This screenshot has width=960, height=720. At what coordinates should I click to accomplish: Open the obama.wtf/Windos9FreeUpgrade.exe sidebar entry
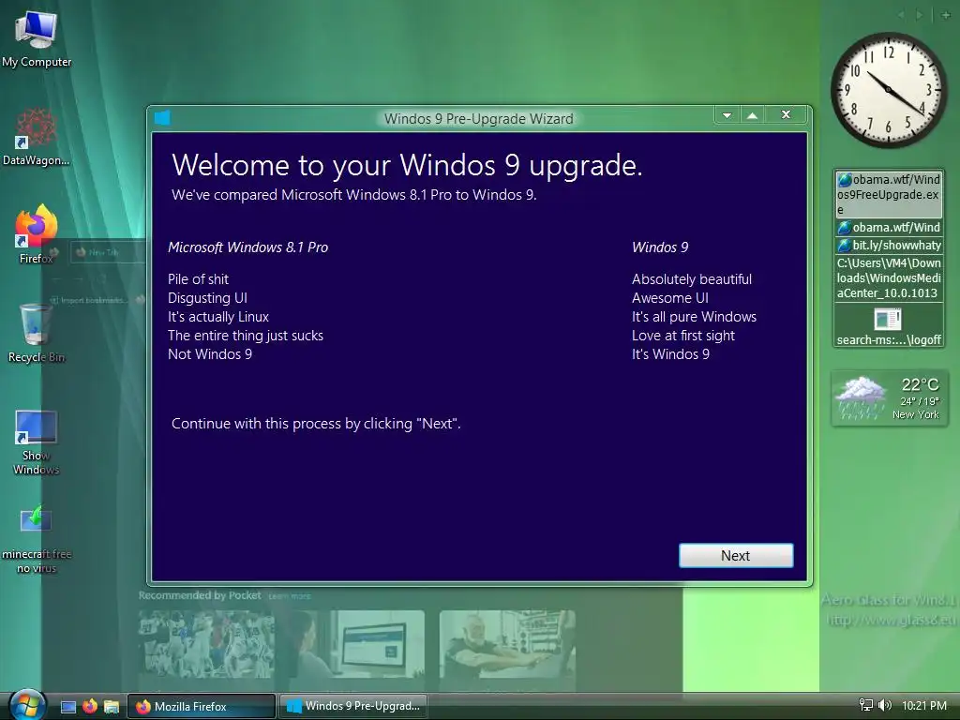point(889,195)
